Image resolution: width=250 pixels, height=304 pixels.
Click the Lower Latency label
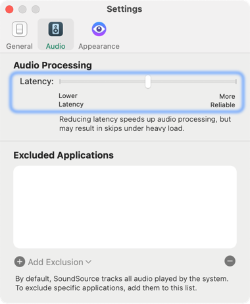point(71,100)
